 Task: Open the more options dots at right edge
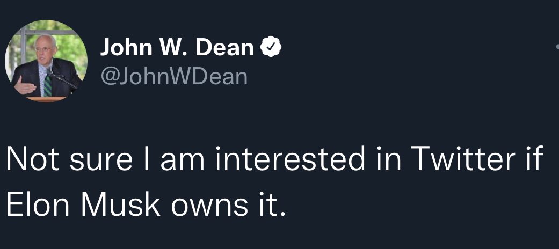tap(557, 46)
